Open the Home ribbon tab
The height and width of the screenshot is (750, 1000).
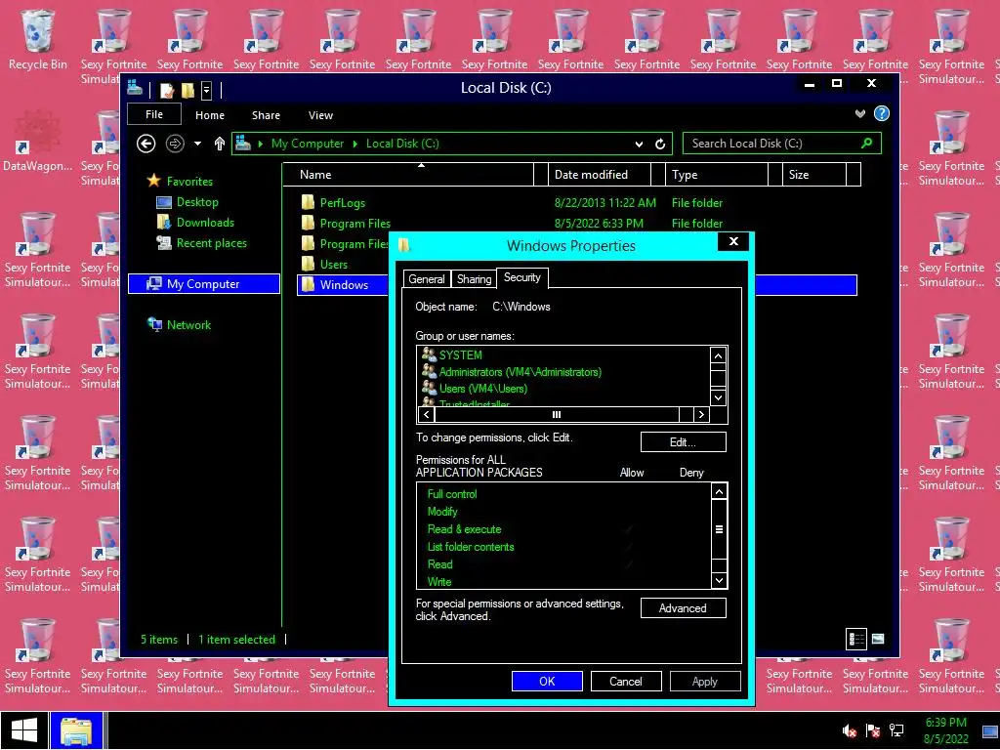(210, 115)
